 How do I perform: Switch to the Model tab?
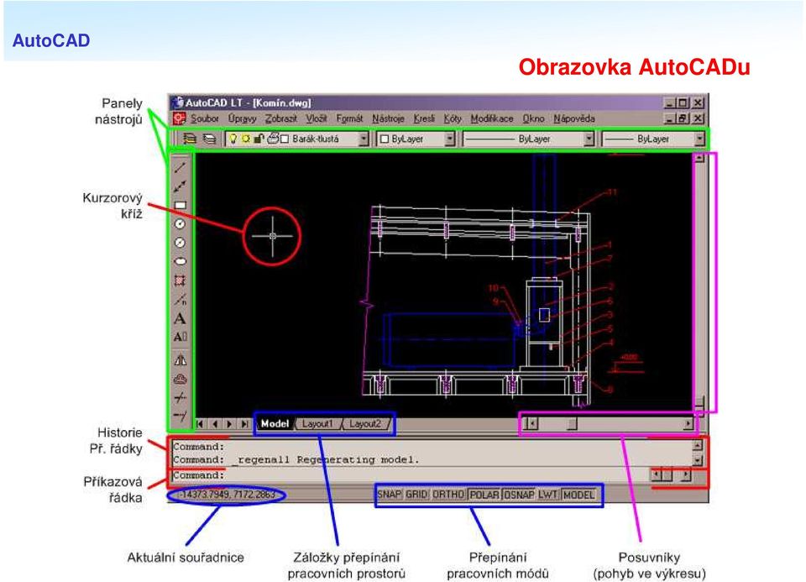pos(275,424)
